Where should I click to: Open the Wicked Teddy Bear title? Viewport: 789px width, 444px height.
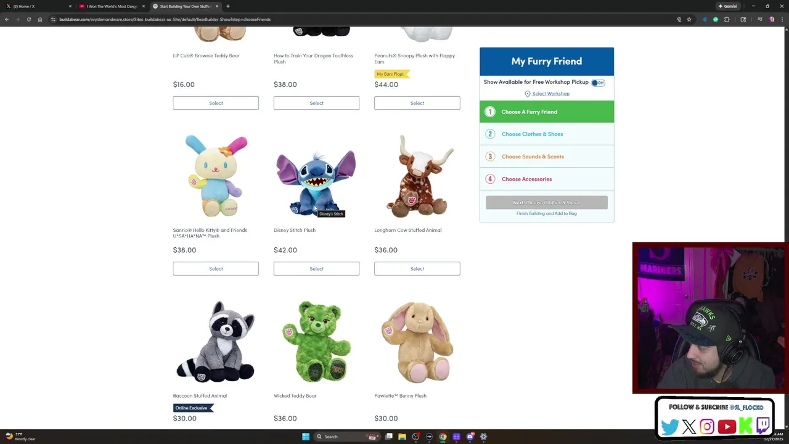tap(295, 396)
